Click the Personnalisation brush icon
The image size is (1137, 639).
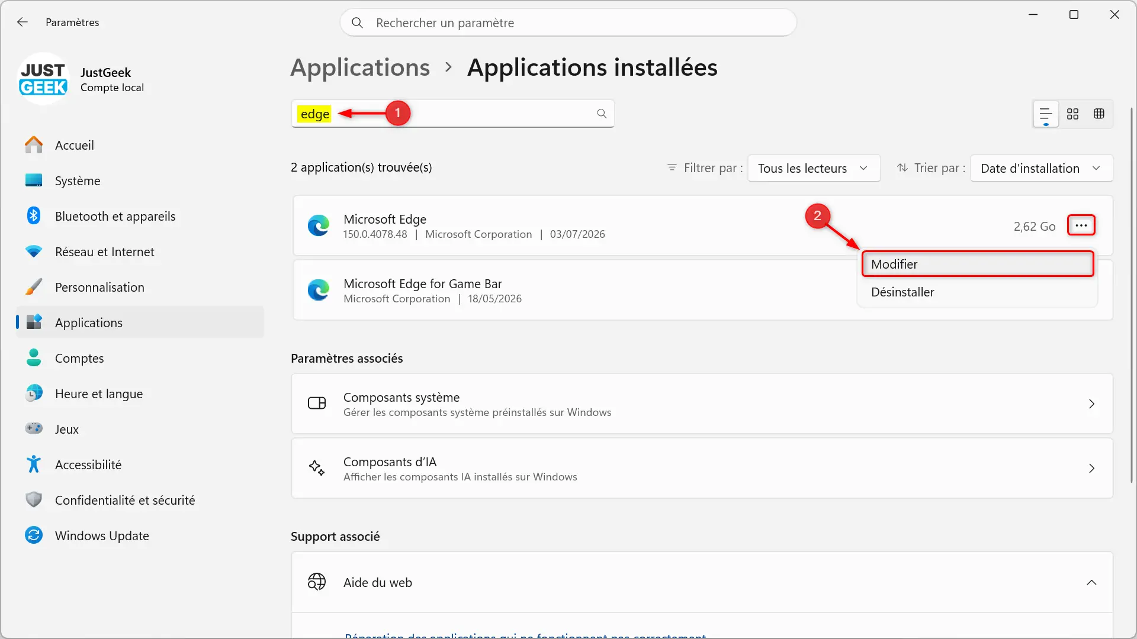coord(34,287)
